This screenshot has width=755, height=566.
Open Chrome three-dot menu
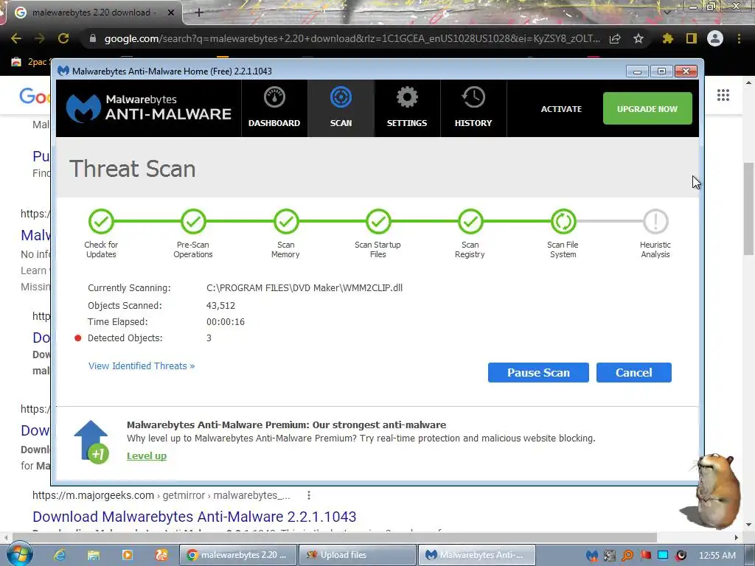click(739, 38)
